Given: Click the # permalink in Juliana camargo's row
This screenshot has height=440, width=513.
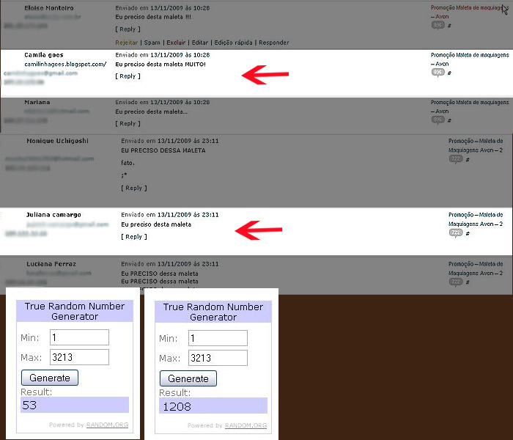Looking at the screenshot, I should (x=468, y=233).
